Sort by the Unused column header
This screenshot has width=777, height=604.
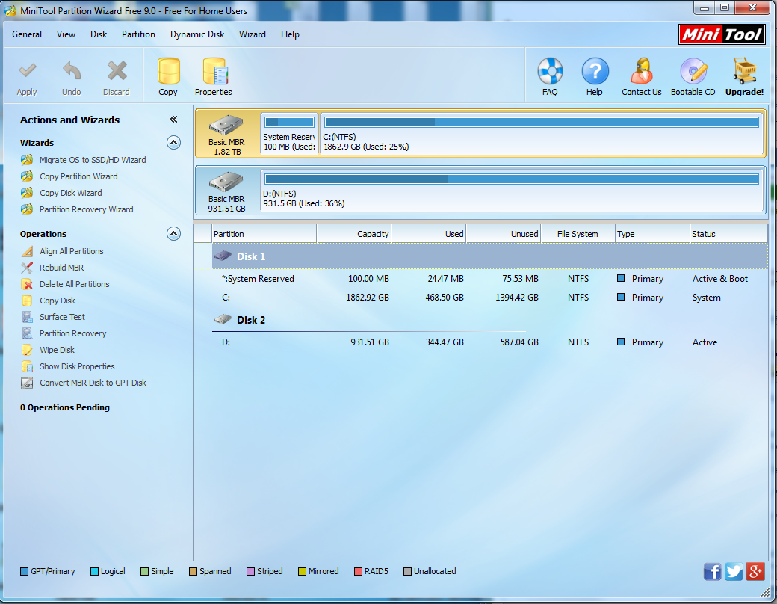click(x=504, y=234)
